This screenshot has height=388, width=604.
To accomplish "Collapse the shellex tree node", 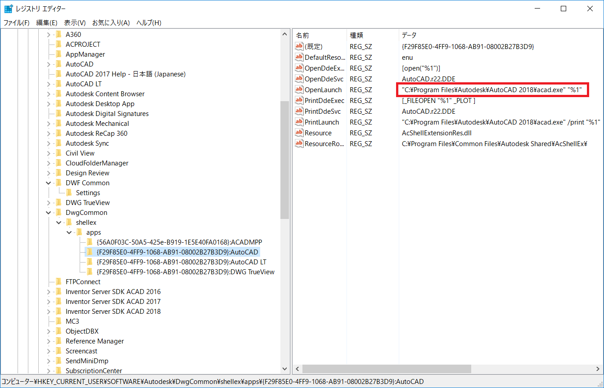I will [x=59, y=222].
